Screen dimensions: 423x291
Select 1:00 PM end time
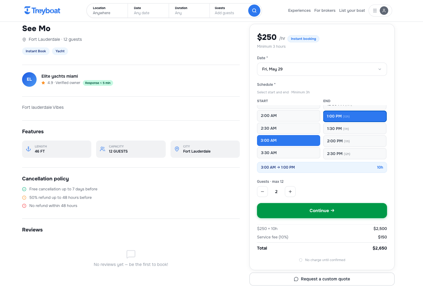[355, 116]
